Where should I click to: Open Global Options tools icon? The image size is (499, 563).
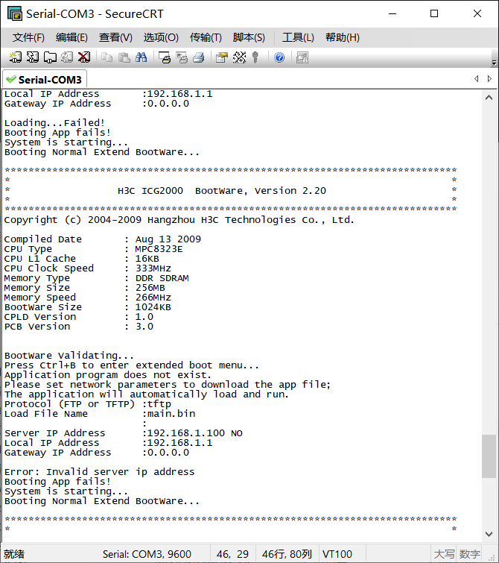pyautogui.click(x=239, y=57)
